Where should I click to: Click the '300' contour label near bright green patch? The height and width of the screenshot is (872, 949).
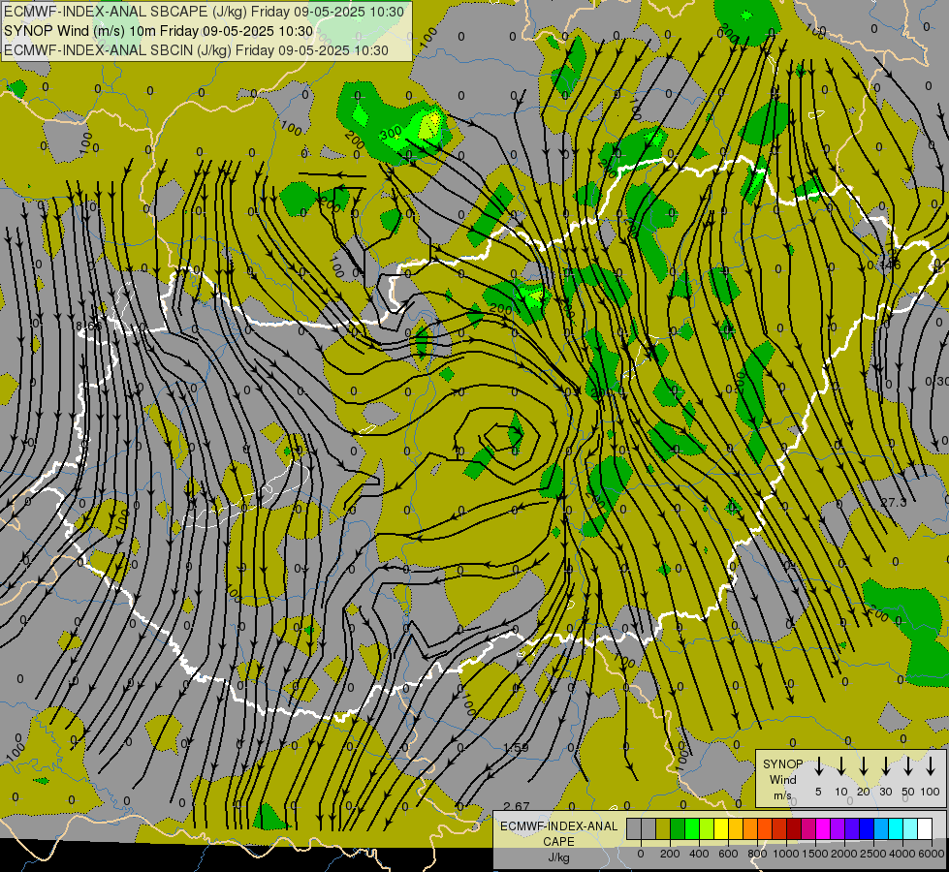[392, 133]
